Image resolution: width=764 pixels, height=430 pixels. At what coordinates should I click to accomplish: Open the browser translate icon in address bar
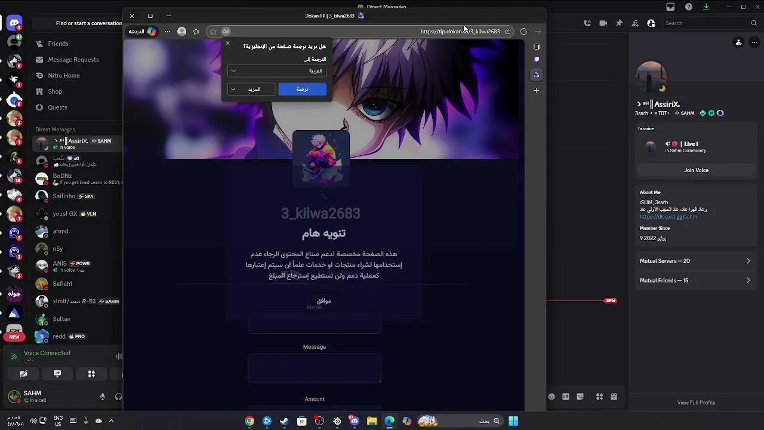point(226,31)
